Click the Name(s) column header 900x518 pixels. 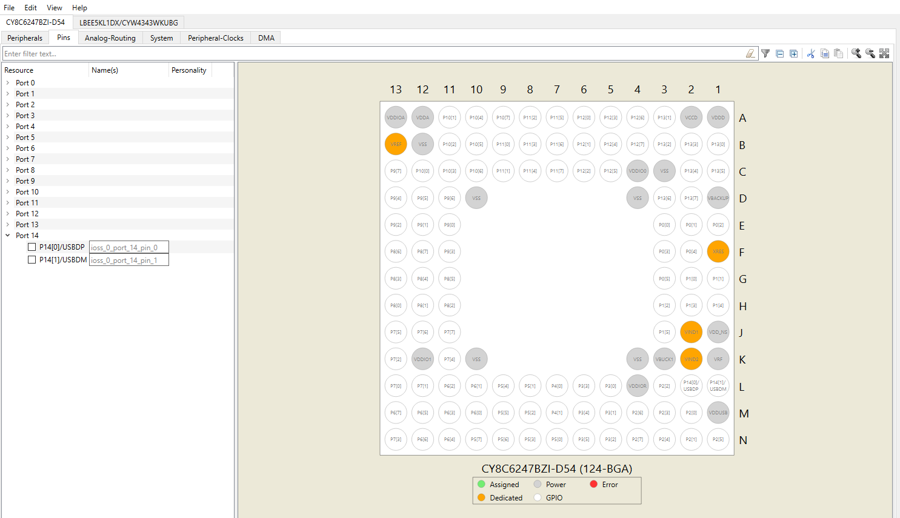[x=128, y=70]
